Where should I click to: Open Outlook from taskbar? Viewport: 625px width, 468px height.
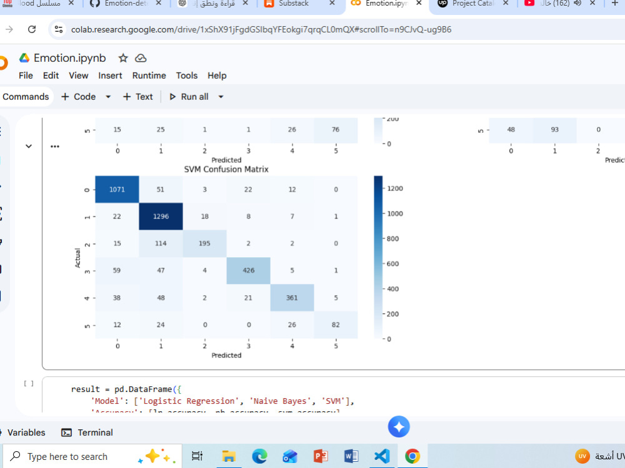pos(290,456)
